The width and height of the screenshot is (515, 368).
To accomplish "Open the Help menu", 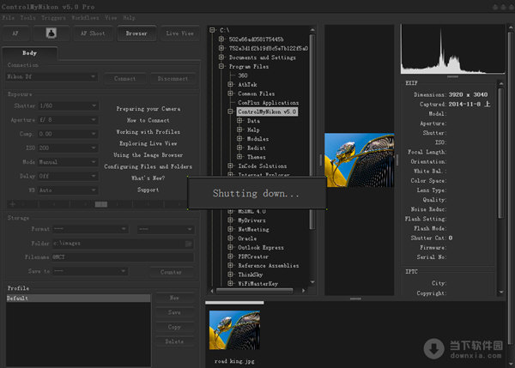I will pos(129,17).
